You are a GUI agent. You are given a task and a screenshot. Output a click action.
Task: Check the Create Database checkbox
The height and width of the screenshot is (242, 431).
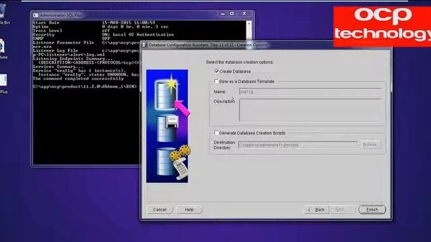tap(217, 71)
